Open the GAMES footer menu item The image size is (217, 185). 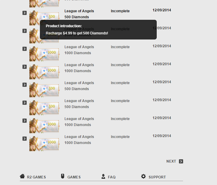pyautogui.click(x=74, y=177)
